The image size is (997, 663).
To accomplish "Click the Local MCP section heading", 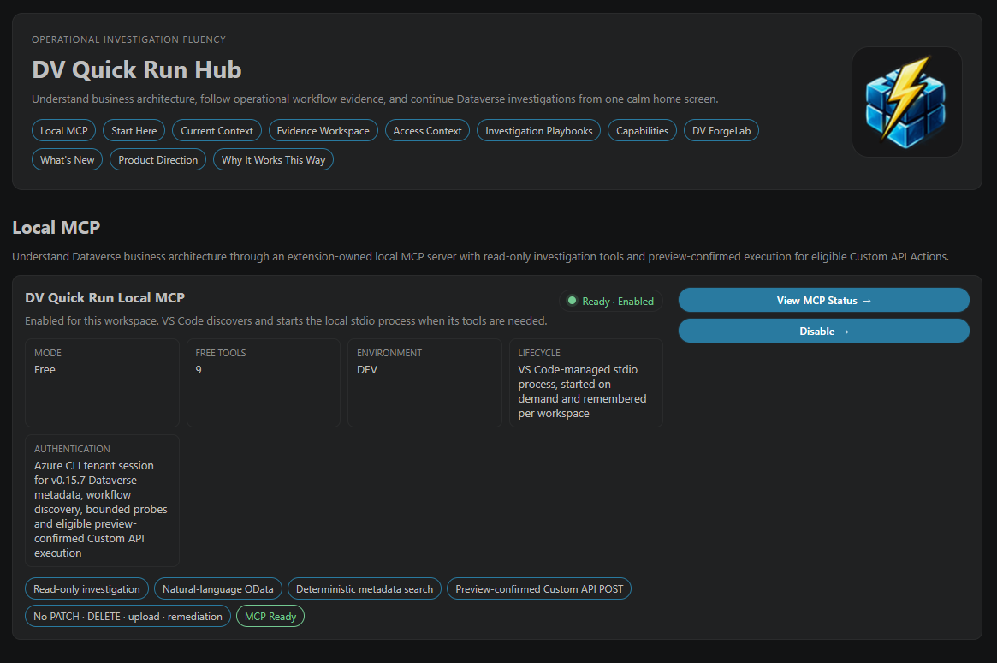I will (56, 227).
